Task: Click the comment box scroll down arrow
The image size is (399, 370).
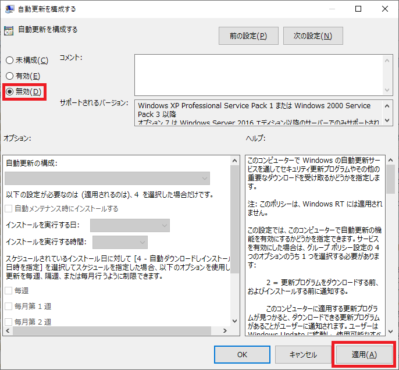Action: point(387,90)
